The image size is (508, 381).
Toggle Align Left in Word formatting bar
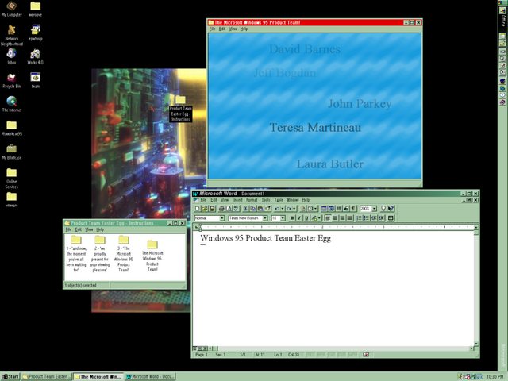pyautogui.click(x=327, y=218)
